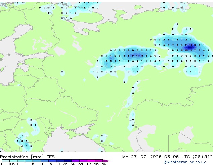Click the 0.5–1 mm legend swatch
213x165 pixels.
[x=13, y=161]
